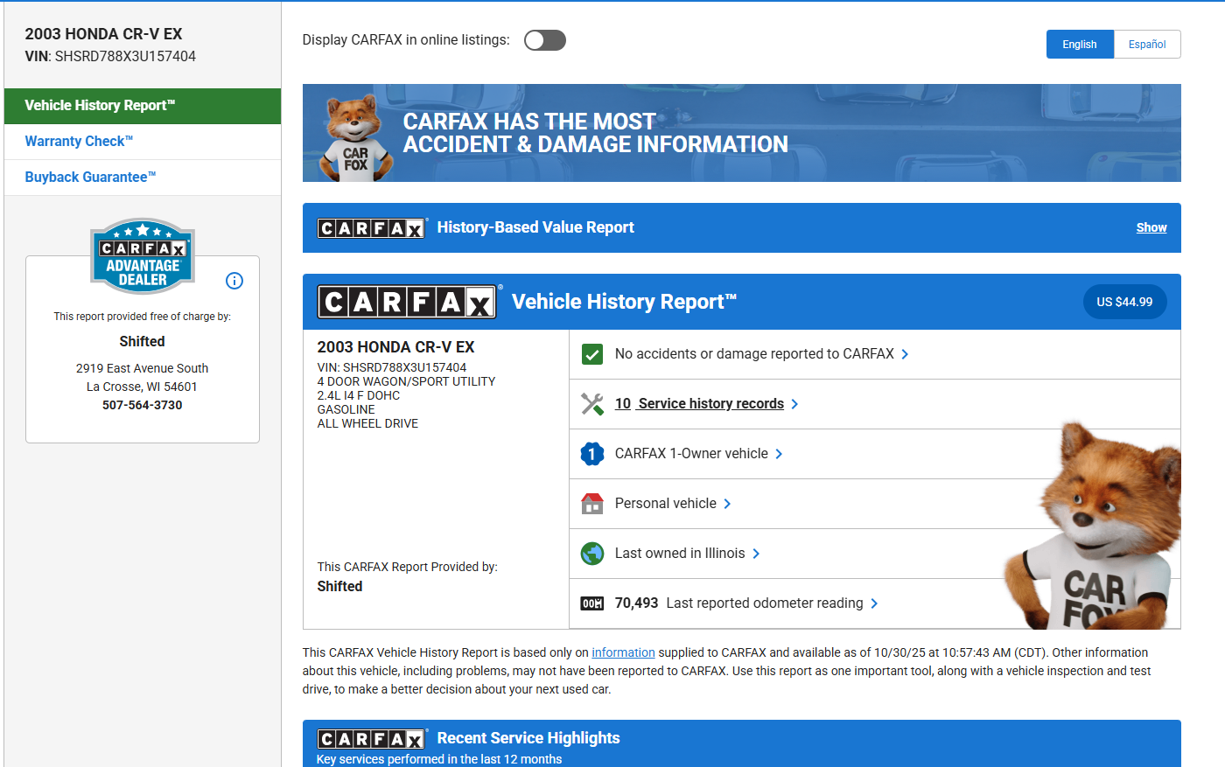Image resolution: width=1225 pixels, height=767 pixels.
Task: Open the Buyback Guarantee tab
Action: click(90, 178)
